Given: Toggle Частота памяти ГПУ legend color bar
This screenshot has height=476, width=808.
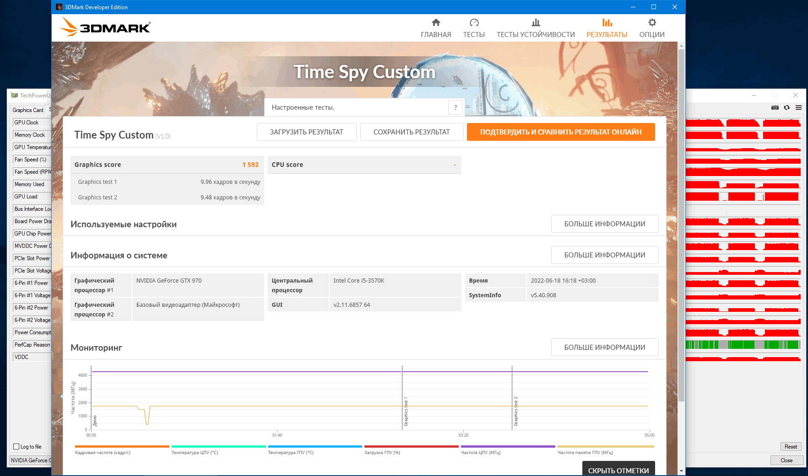Looking at the screenshot, I should [x=606, y=446].
